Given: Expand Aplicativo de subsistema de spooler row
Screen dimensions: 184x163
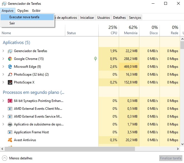Looking at the screenshot, I should point(3,124).
